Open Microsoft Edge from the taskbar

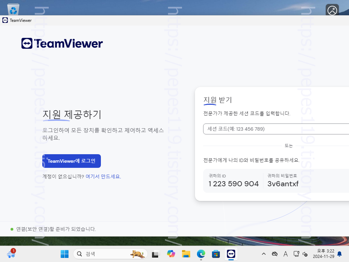(201, 254)
